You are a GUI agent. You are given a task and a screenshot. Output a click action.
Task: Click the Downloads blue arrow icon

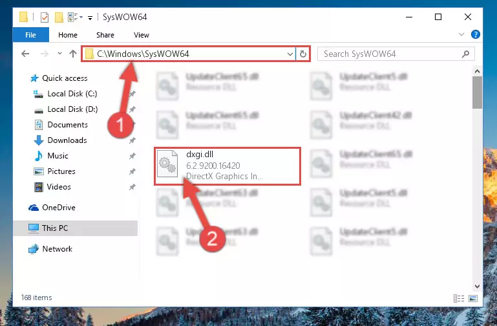click(x=39, y=140)
